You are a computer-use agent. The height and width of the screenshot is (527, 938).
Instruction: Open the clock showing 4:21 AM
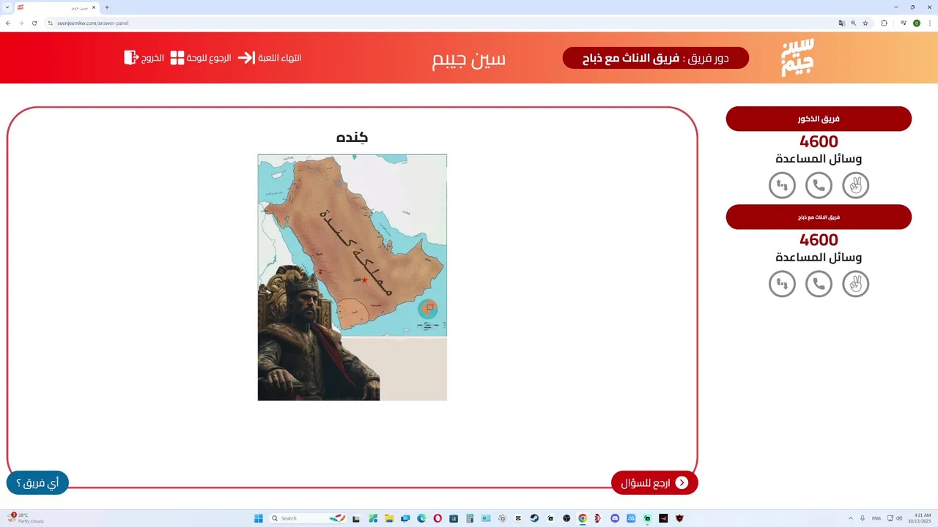pyautogui.click(x=920, y=518)
